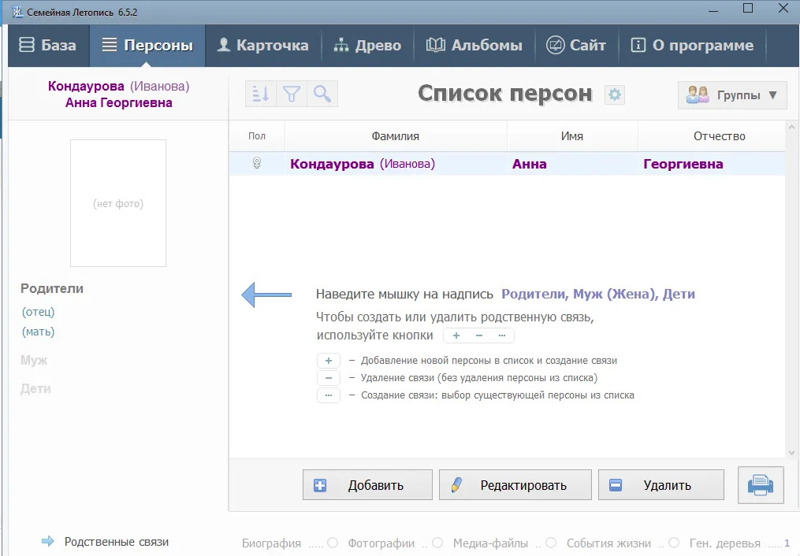Click the right-side vertical scrollbar
800x556 pixels.
click(791, 291)
